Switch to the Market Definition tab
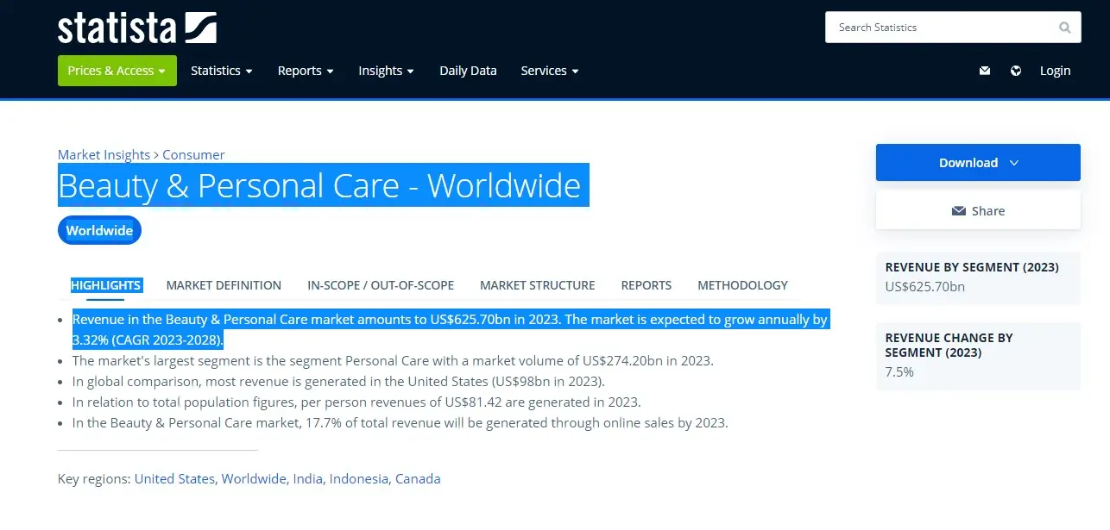1110x530 pixels. pos(224,285)
